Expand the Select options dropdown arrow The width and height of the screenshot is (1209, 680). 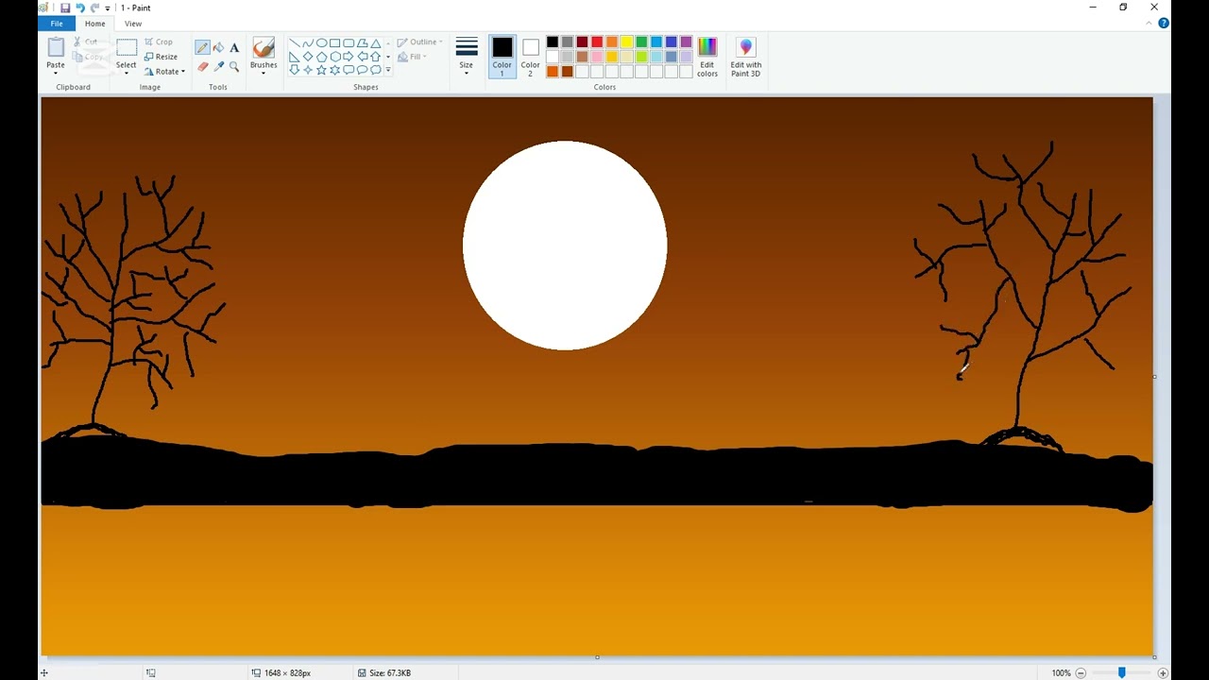(126, 73)
